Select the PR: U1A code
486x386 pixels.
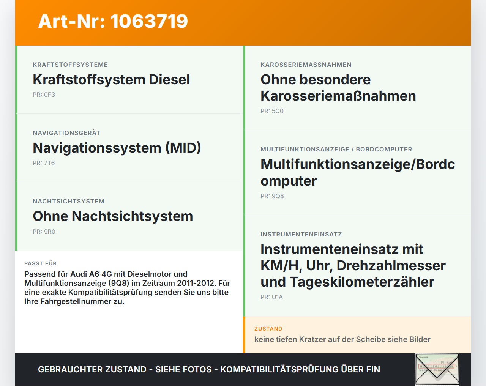coord(271,297)
